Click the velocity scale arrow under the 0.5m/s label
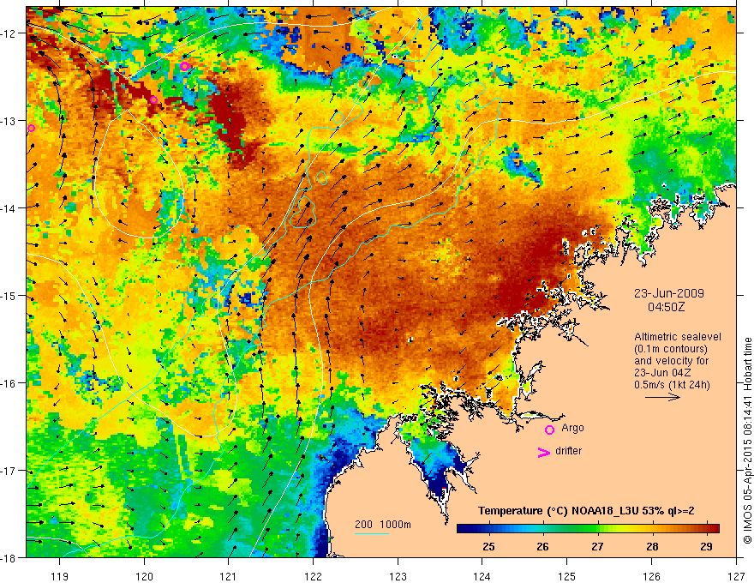Image resolution: width=754 pixels, height=583 pixels. 662,397
